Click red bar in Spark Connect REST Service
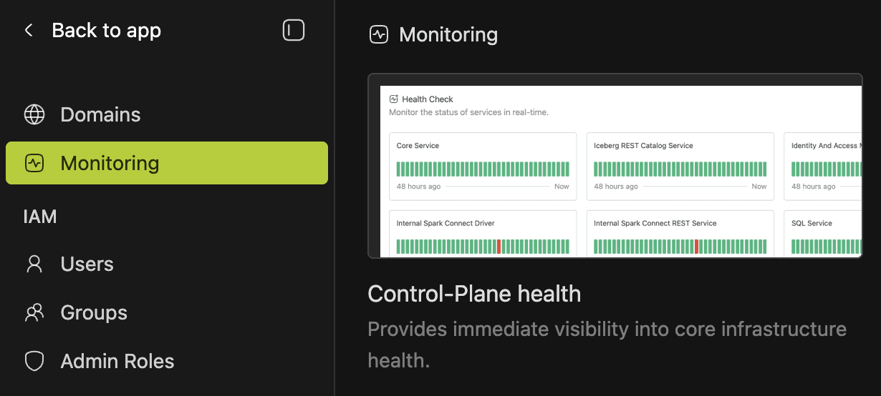 [x=696, y=247]
